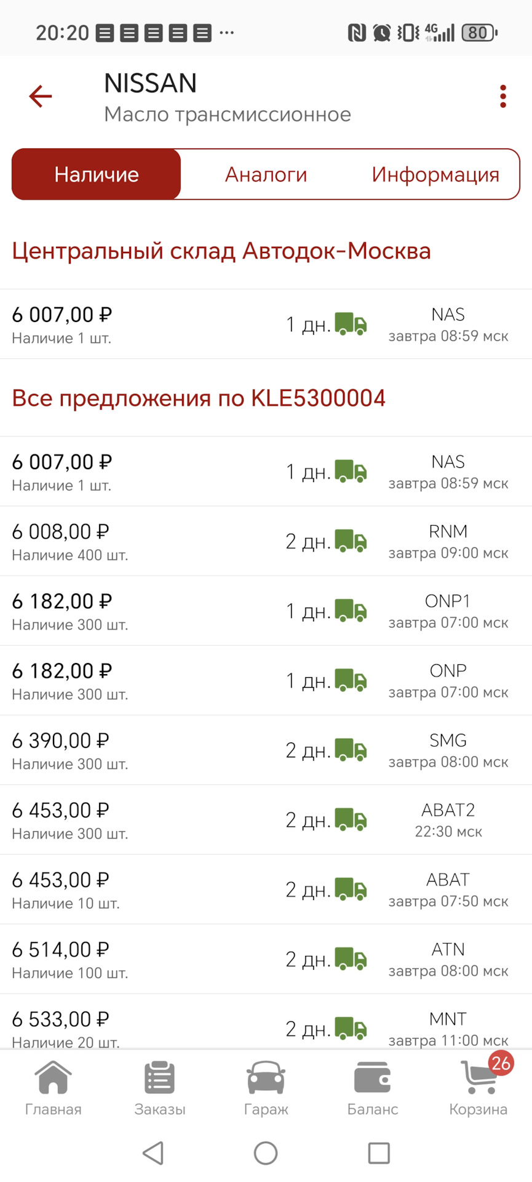This screenshot has width=532, height=1182.
Task: Tap Центральный склад Автодок-Москва heading
Action: 221,251
